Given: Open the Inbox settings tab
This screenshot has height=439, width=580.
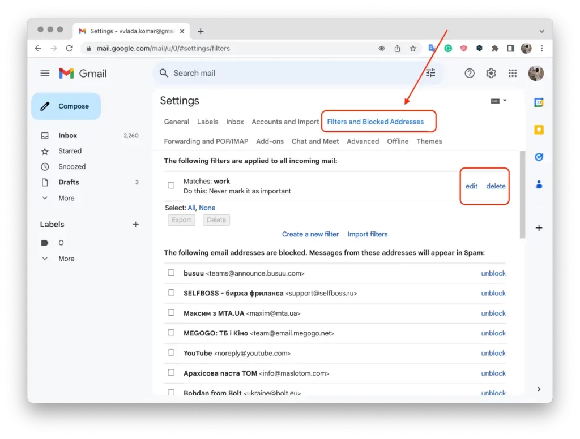Looking at the screenshot, I should point(235,122).
